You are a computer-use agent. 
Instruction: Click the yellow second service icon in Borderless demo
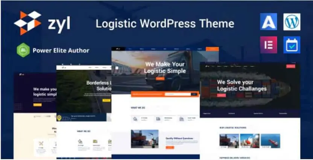[95, 142]
